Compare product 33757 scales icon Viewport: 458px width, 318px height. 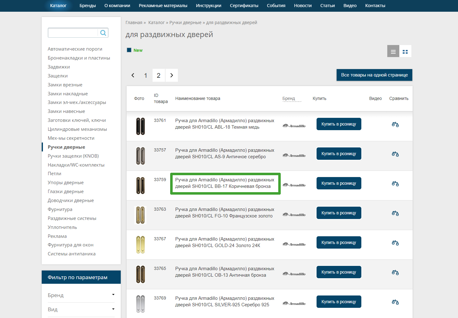click(395, 154)
